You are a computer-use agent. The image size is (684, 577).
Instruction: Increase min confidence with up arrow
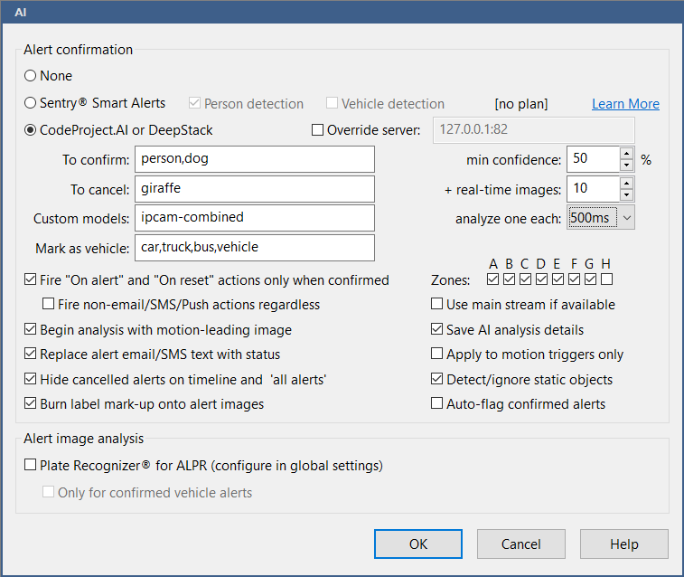click(626, 153)
